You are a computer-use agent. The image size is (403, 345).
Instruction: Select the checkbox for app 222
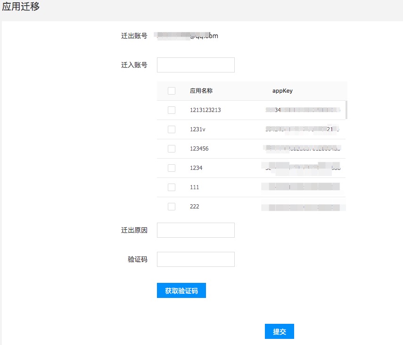point(172,206)
